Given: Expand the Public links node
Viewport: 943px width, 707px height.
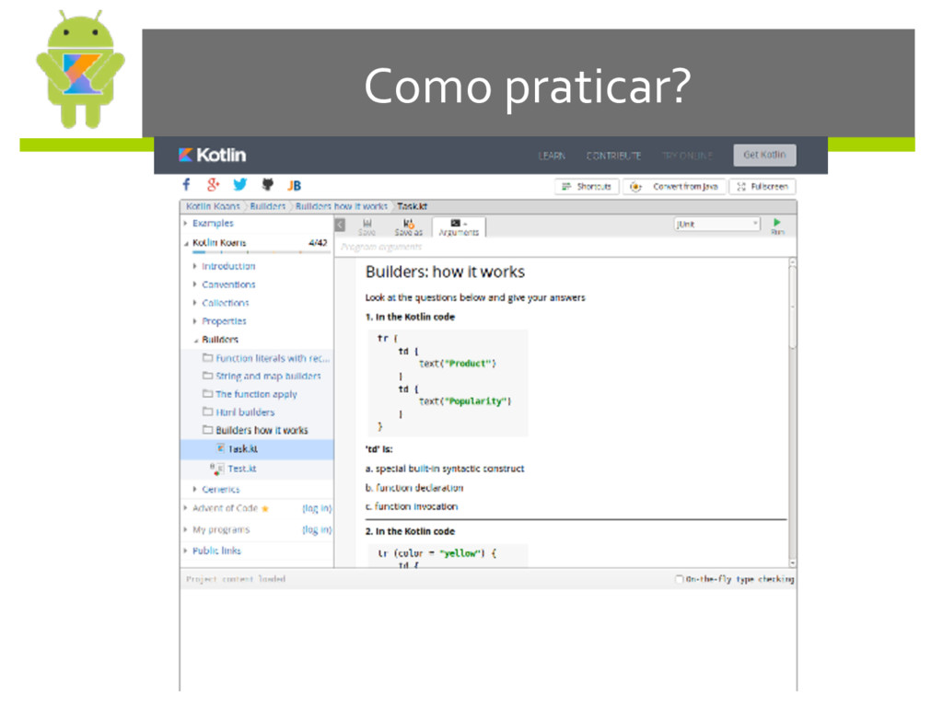Looking at the screenshot, I should point(185,551).
